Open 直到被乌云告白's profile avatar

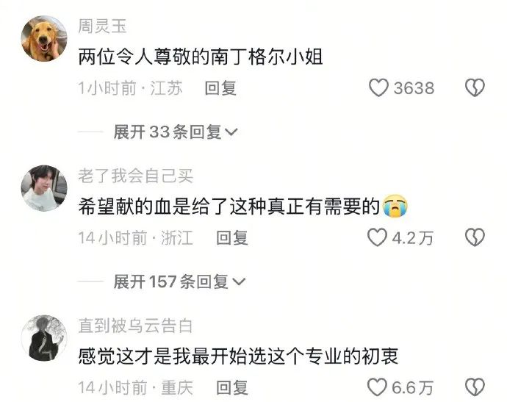(44, 338)
